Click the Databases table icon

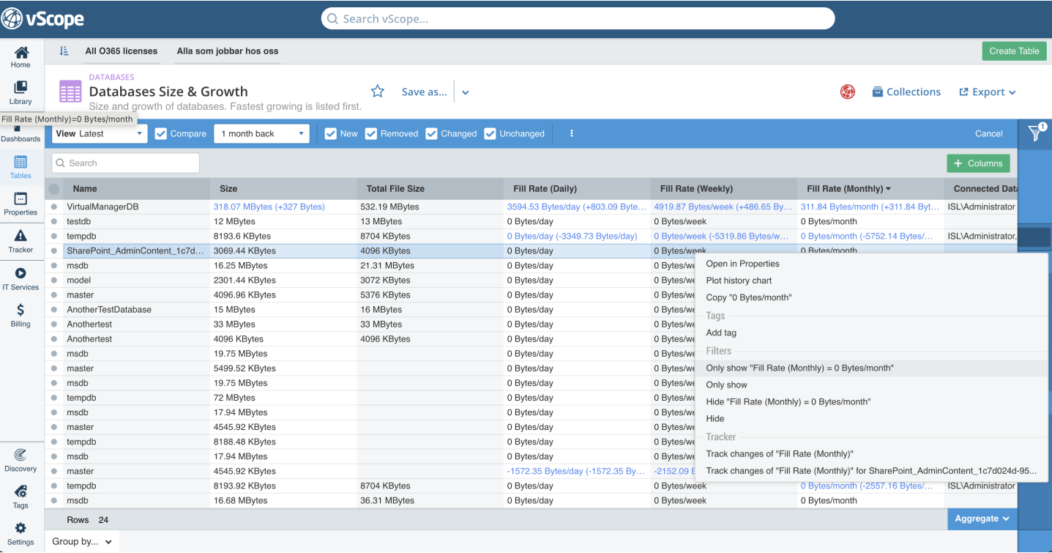tap(70, 92)
